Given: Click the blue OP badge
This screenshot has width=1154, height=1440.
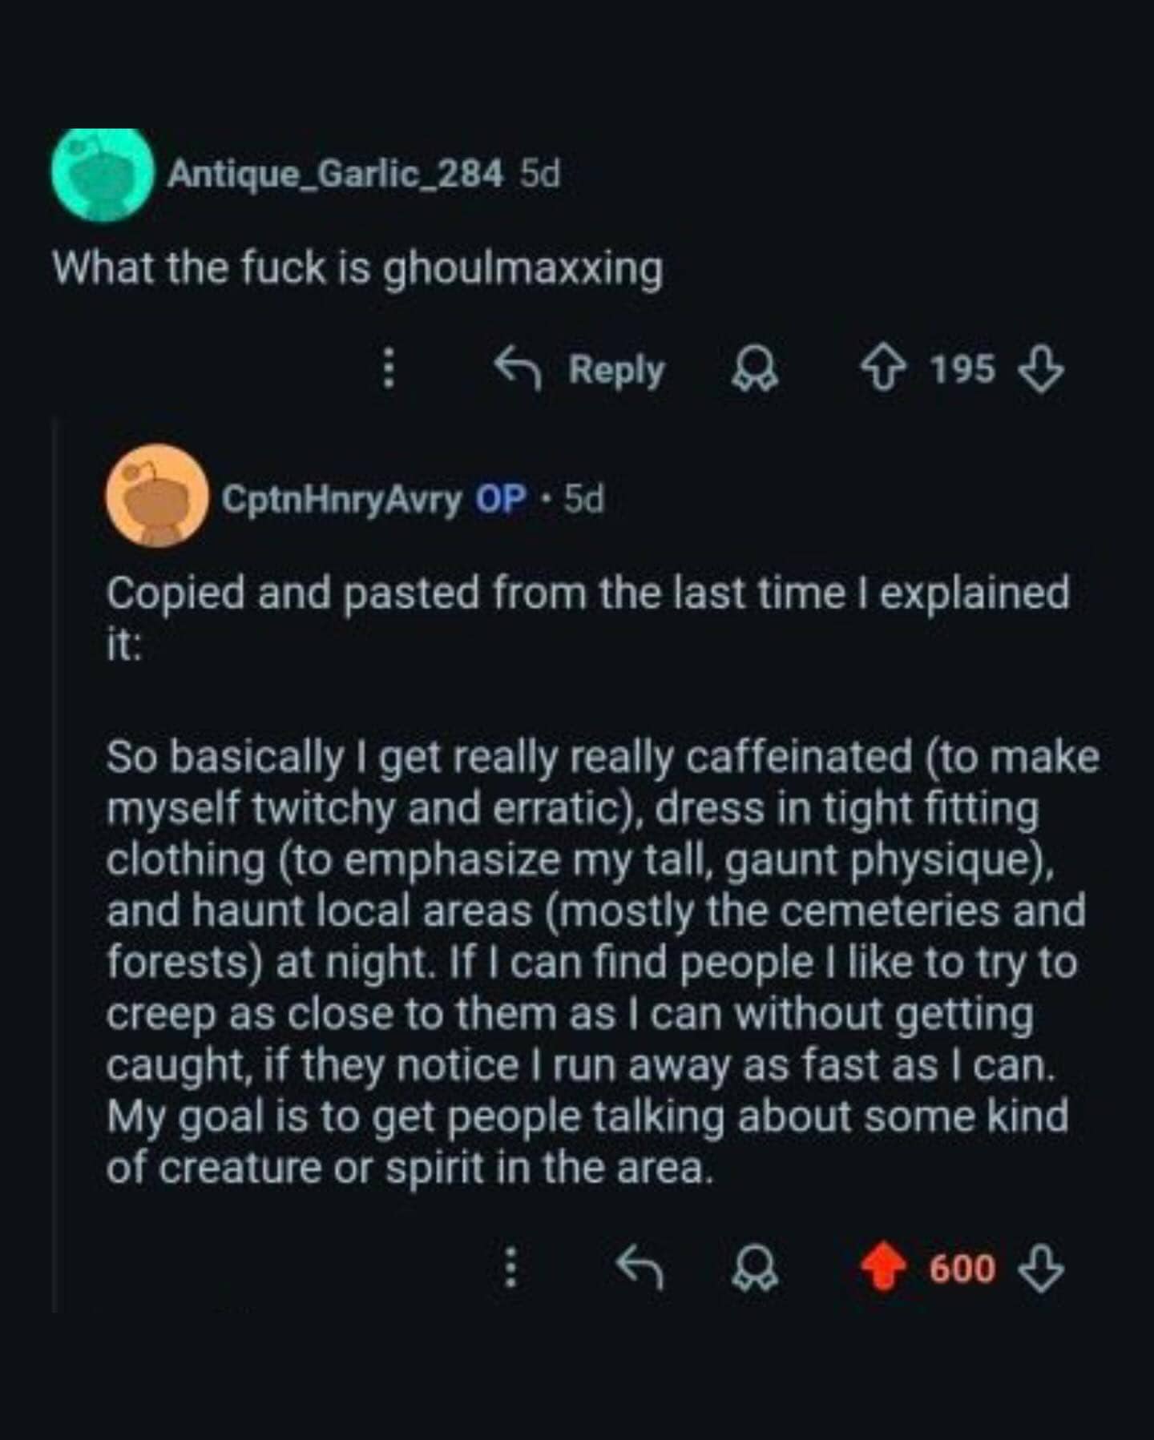Looking at the screenshot, I should tap(501, 499).
